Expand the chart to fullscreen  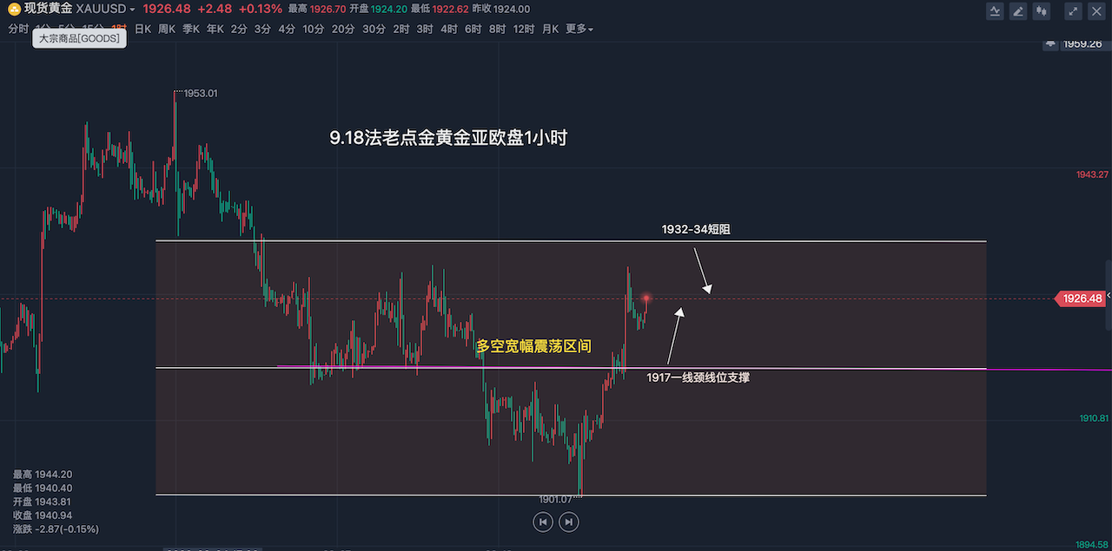(1074, 11)
